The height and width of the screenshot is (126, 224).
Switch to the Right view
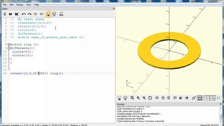[157, 98]
